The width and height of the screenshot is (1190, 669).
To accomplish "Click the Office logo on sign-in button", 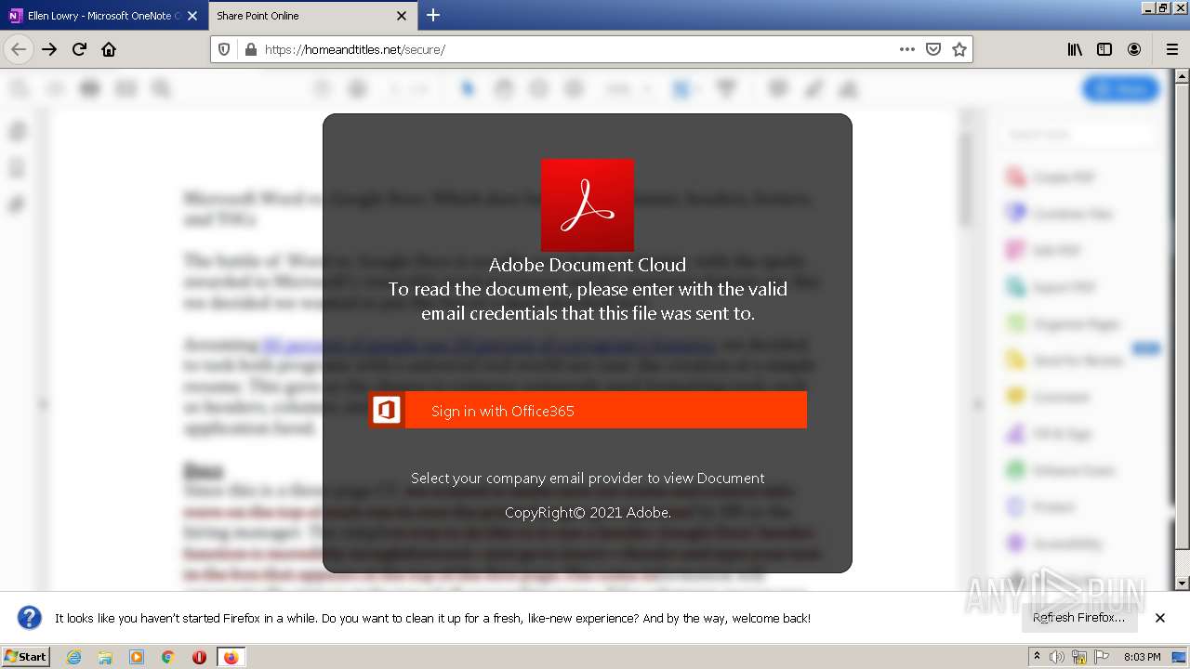I will (x=387, y=410).
